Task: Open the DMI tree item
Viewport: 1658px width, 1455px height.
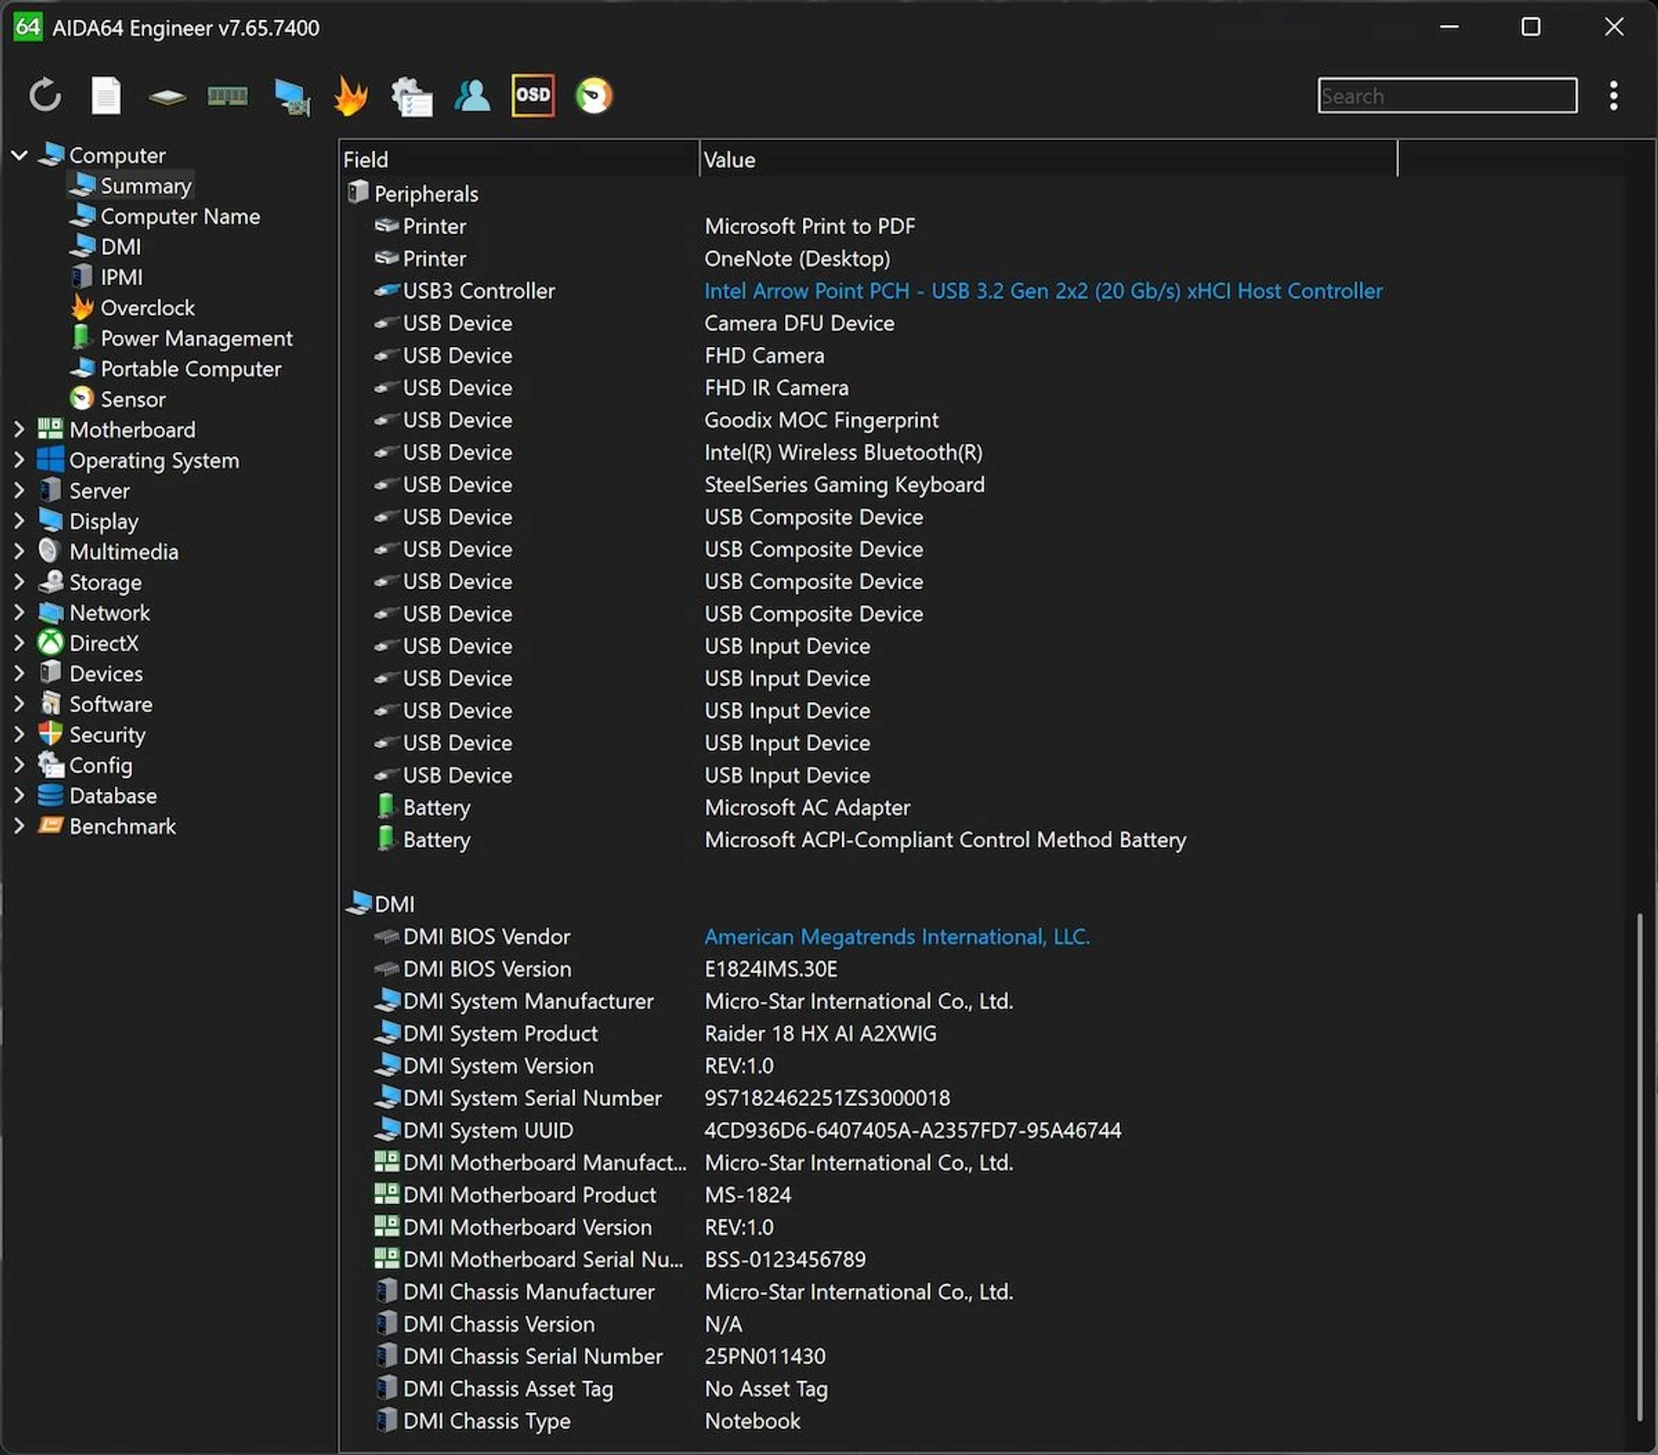Action: coord(105,247)
